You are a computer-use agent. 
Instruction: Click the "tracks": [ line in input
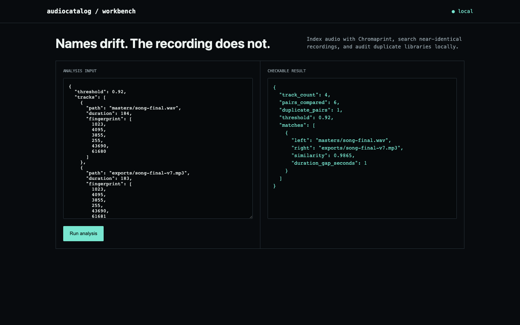[90, 97]
